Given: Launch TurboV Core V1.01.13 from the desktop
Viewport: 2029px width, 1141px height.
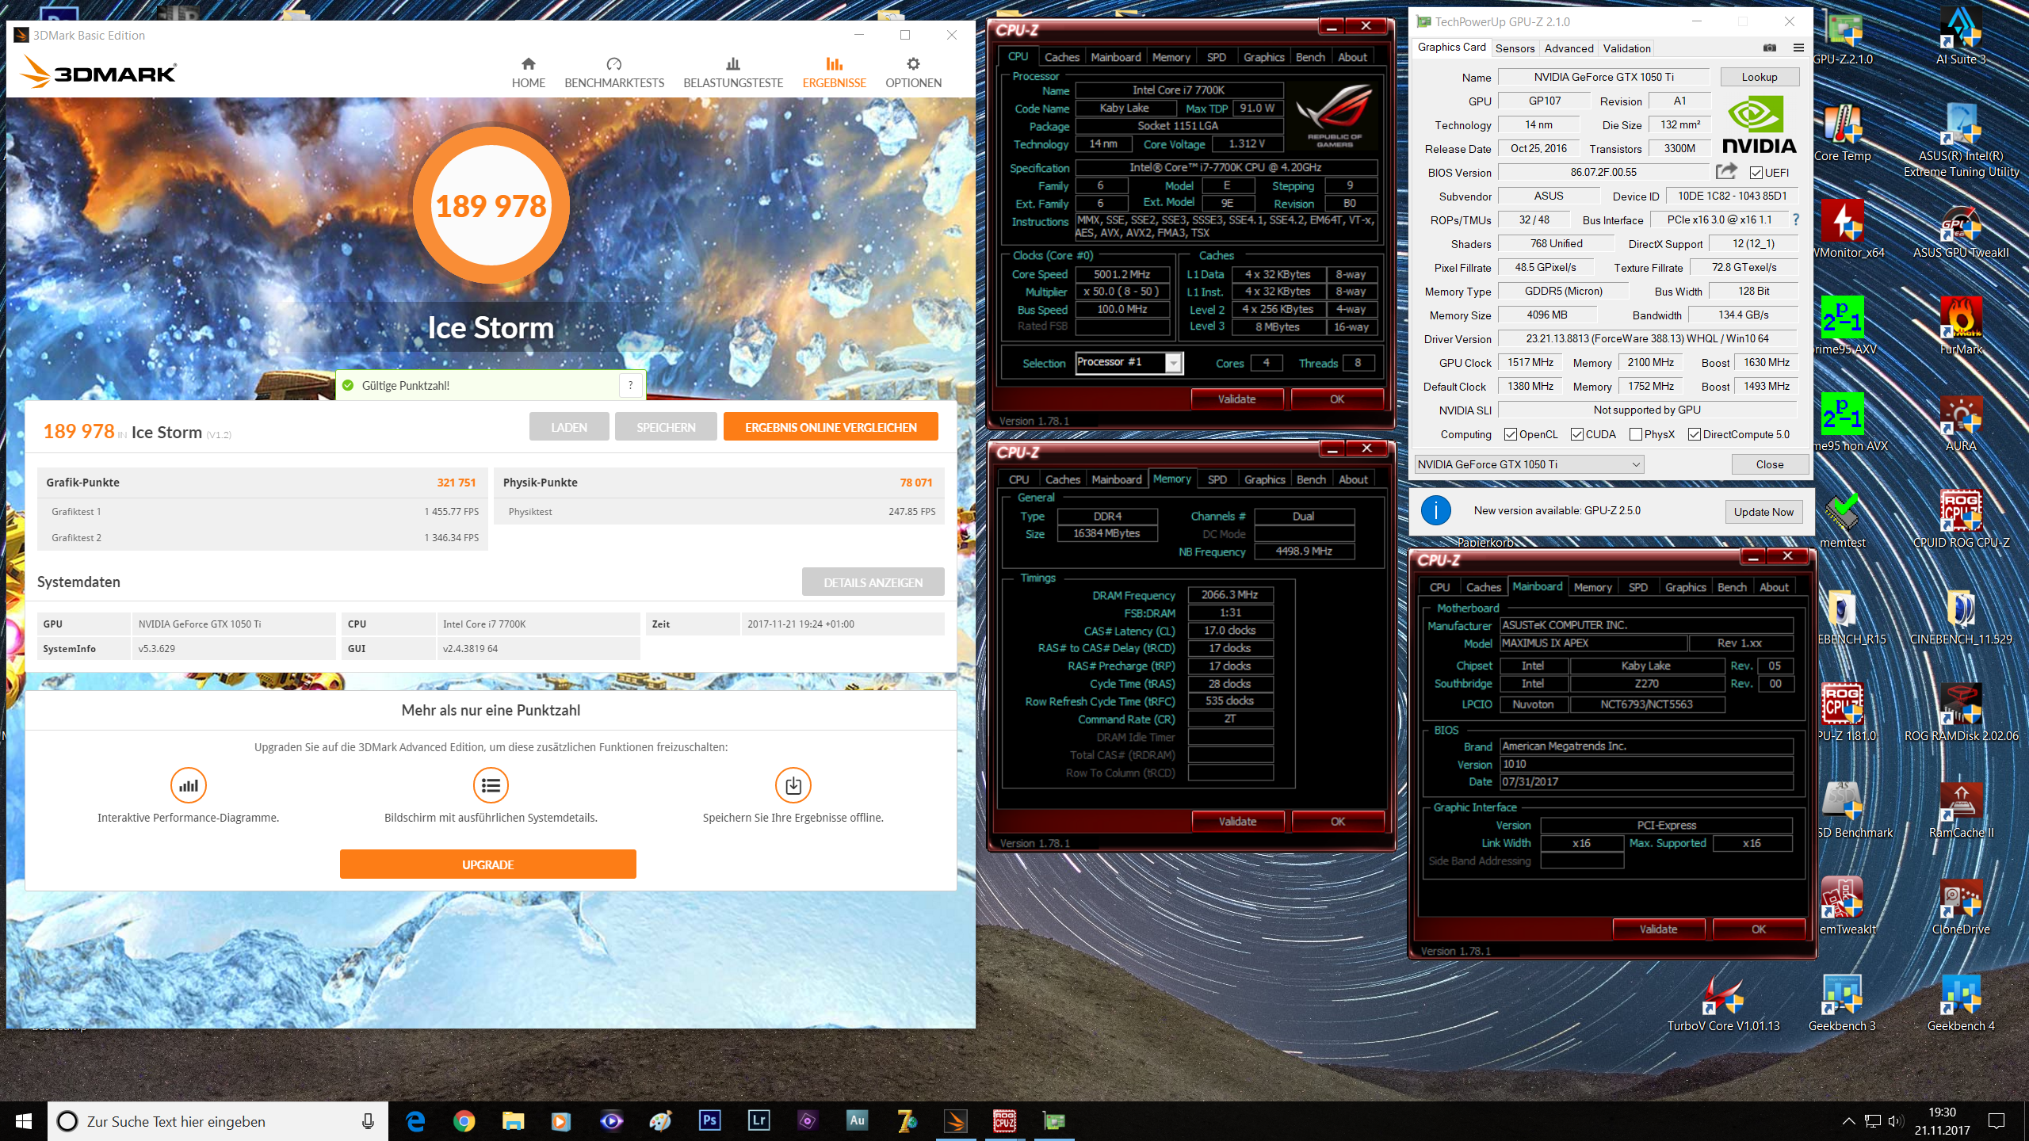Looking at the screenshot, I should pyautogui.click(x=1723, y=1003).
